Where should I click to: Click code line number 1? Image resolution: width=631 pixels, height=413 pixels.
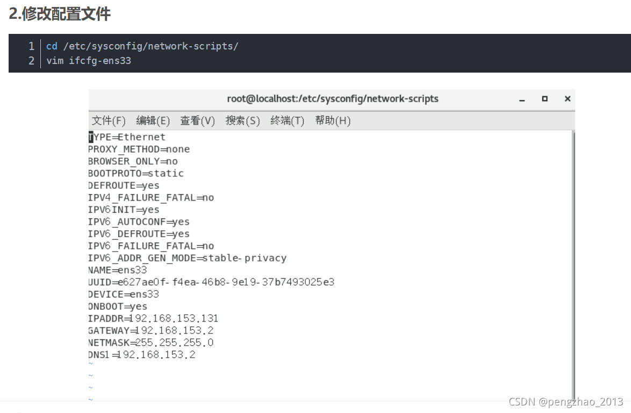[x=31, y=46]
